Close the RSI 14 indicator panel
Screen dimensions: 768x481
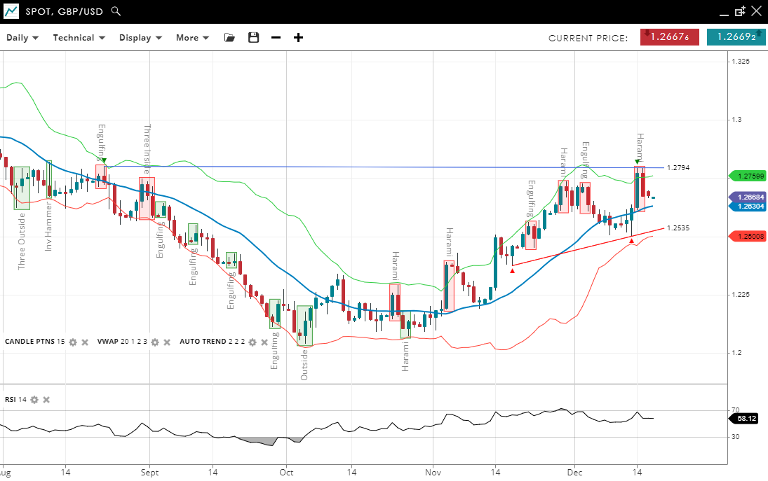coord(46,400)
